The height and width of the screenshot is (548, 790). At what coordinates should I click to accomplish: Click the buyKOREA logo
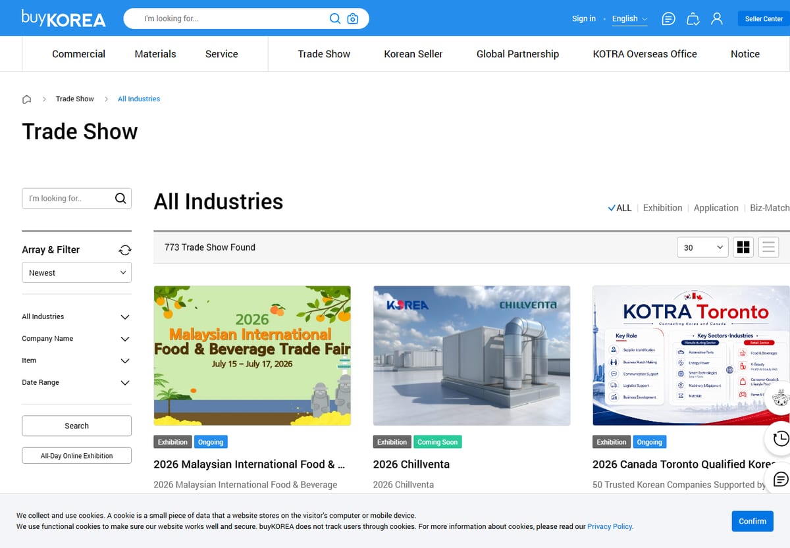[x=63, y=18]
